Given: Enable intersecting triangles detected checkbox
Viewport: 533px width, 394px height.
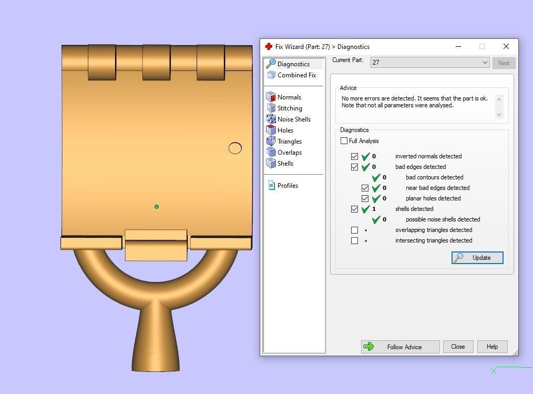Looking at the screenshot, I should click(354, 240).
